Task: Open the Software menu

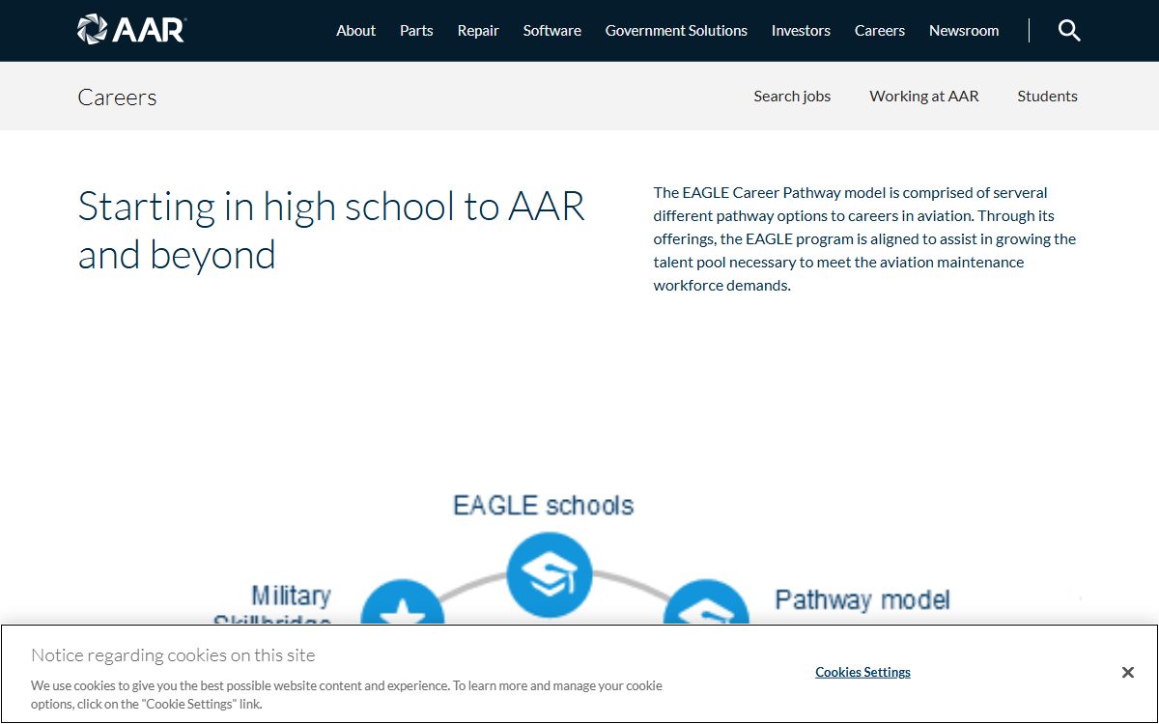Action: pos(552,31)
